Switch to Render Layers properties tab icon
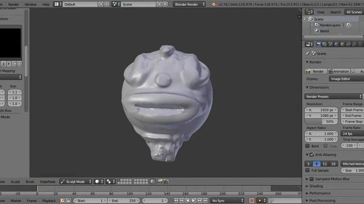Image resolution: width=364 pixels, height=204 pixels. pyautogui.click(x=324, y=44)
